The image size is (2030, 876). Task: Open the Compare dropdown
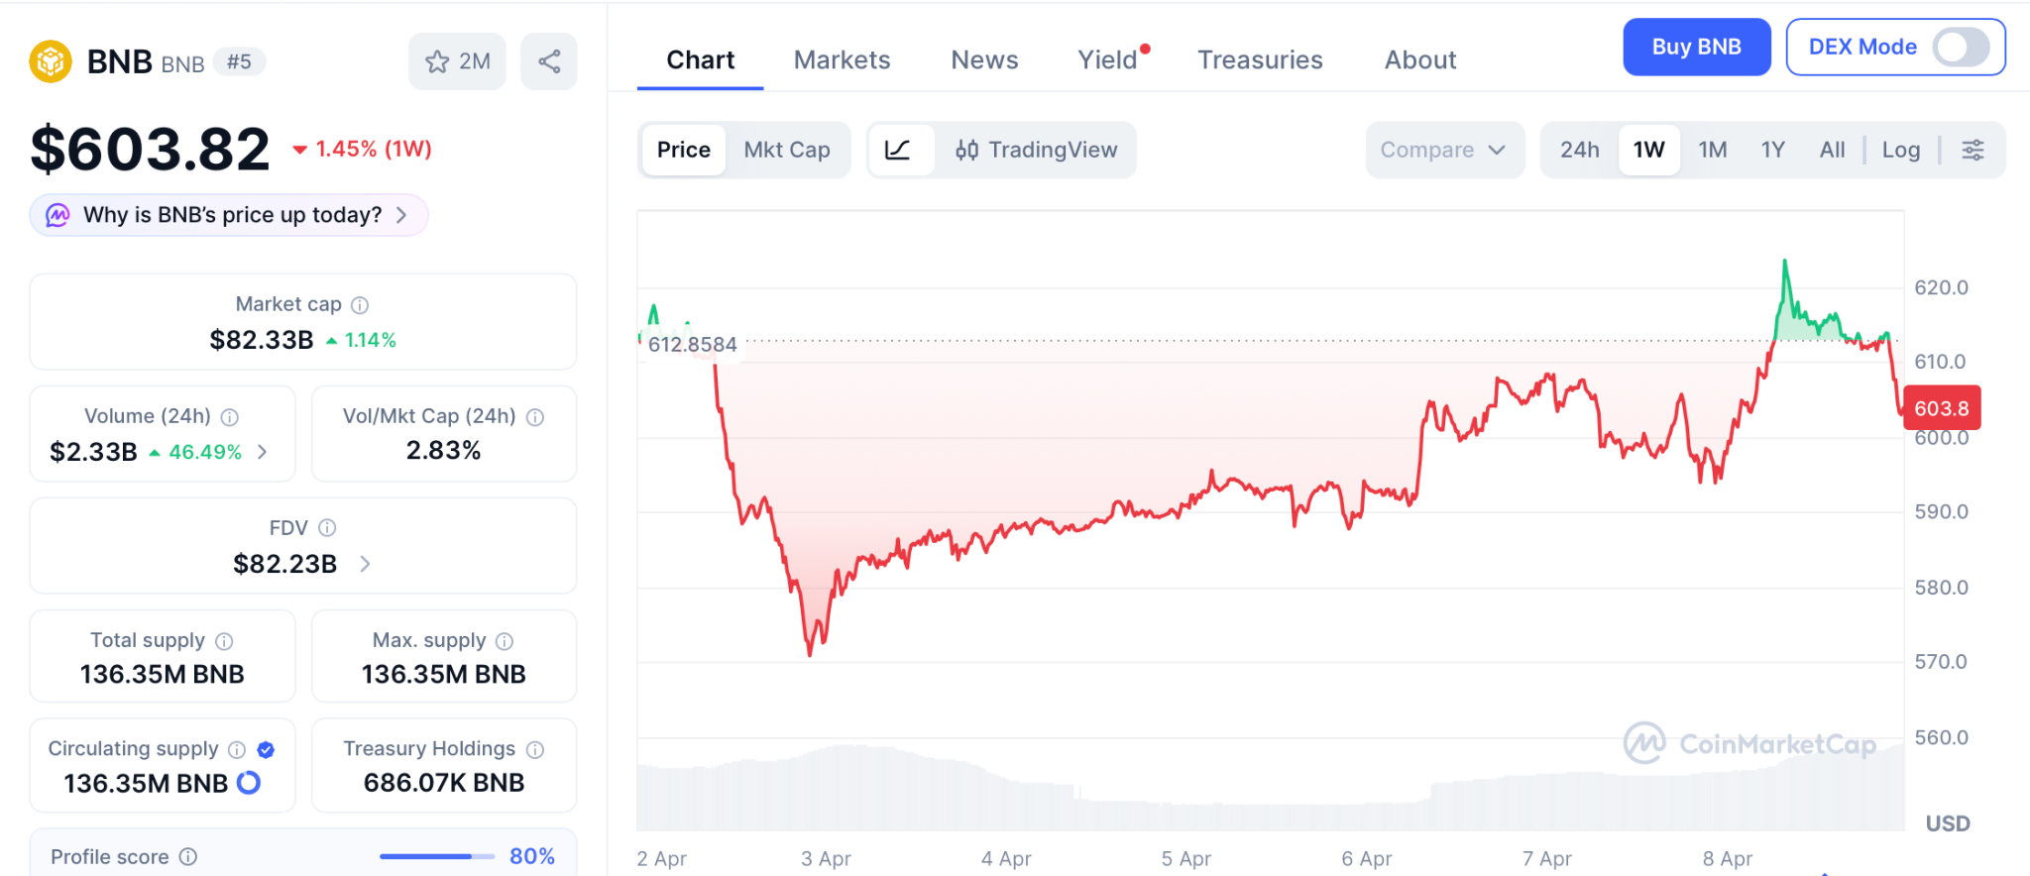tap(1443, 150)
